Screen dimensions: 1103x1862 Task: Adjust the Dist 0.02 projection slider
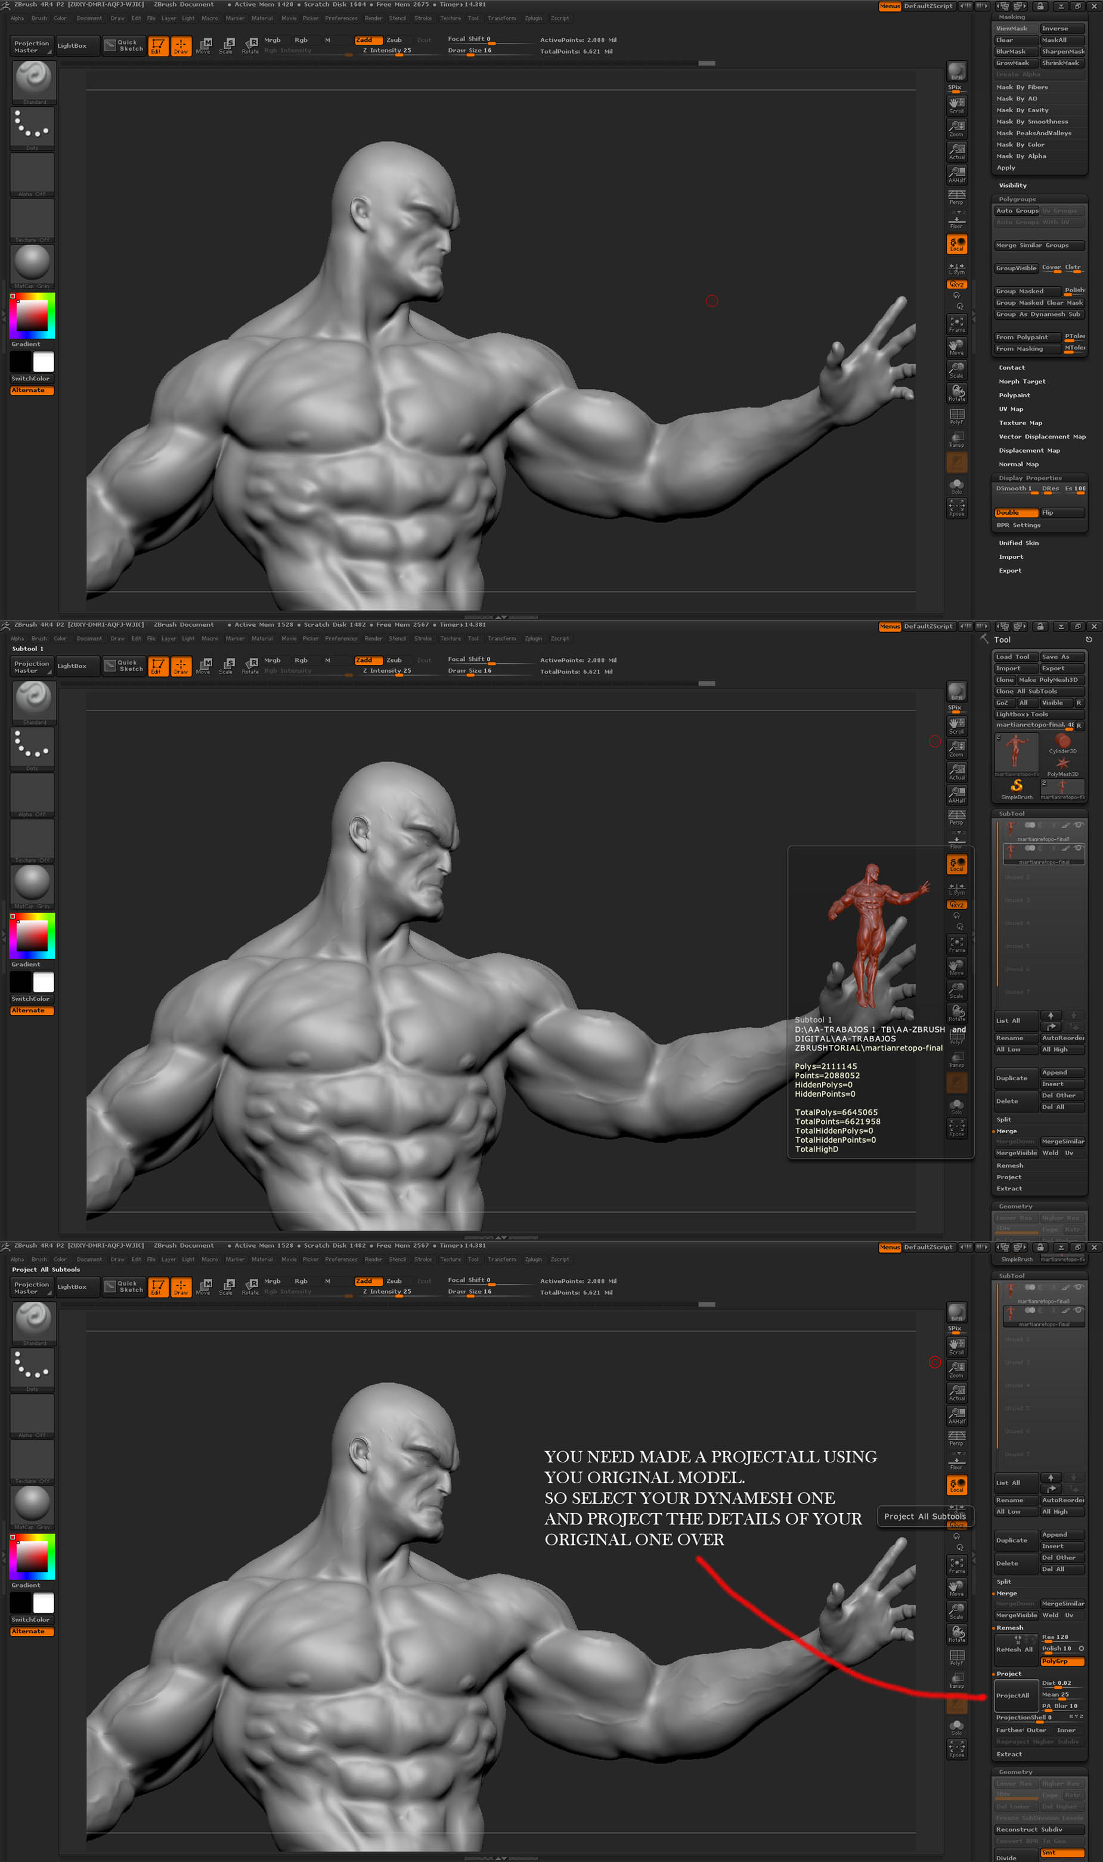click(1062, 1684)
